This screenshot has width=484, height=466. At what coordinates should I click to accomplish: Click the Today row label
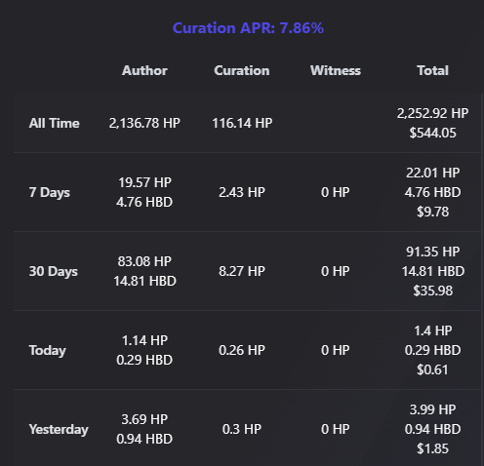pos(48,350)
